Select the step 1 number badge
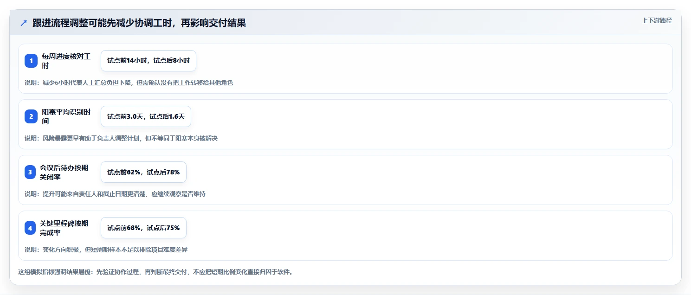691x295 pixels. tap(31, 61)
